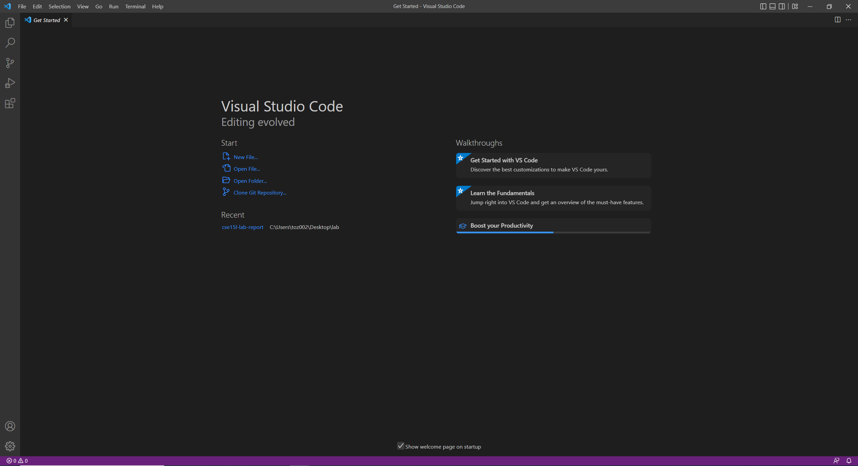Open errors and warnings status item
858x466 pixels.
17,461
